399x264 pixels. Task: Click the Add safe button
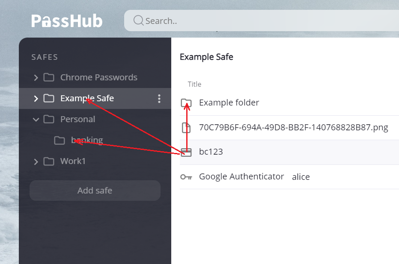95,191
